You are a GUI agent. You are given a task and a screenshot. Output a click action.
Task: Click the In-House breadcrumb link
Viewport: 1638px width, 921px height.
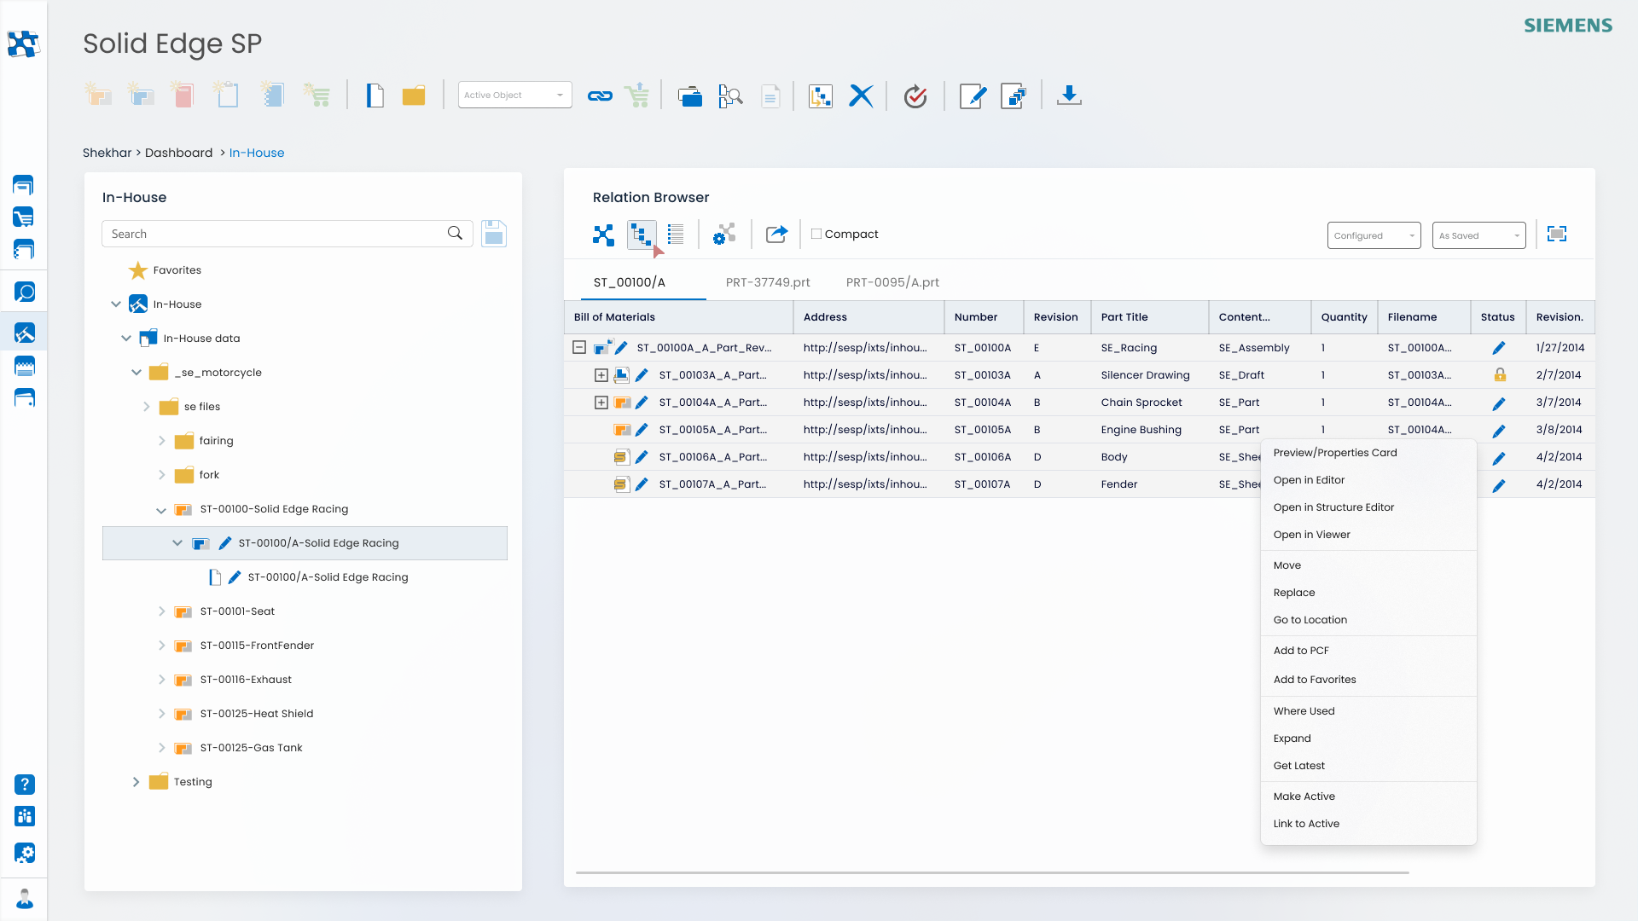tap(257, 153)
